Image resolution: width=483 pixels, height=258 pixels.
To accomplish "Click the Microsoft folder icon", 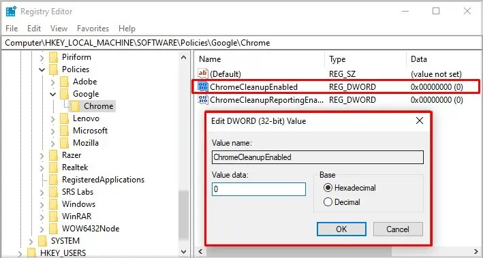I will (x=65, y=131).
